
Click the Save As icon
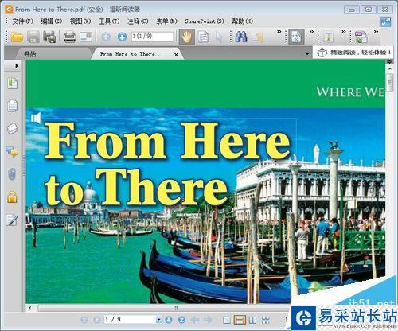coord(49,37)
